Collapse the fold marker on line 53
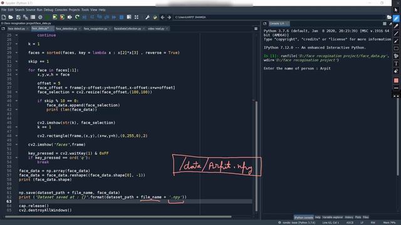 pyautogui.click(x=16, y=157)
